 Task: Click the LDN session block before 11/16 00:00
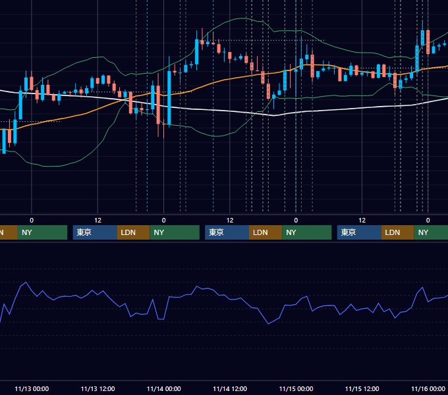click(398, 232)
